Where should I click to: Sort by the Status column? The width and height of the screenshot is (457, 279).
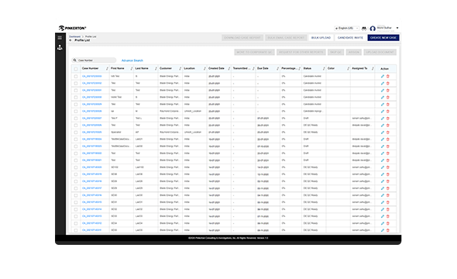click(324, 68)
